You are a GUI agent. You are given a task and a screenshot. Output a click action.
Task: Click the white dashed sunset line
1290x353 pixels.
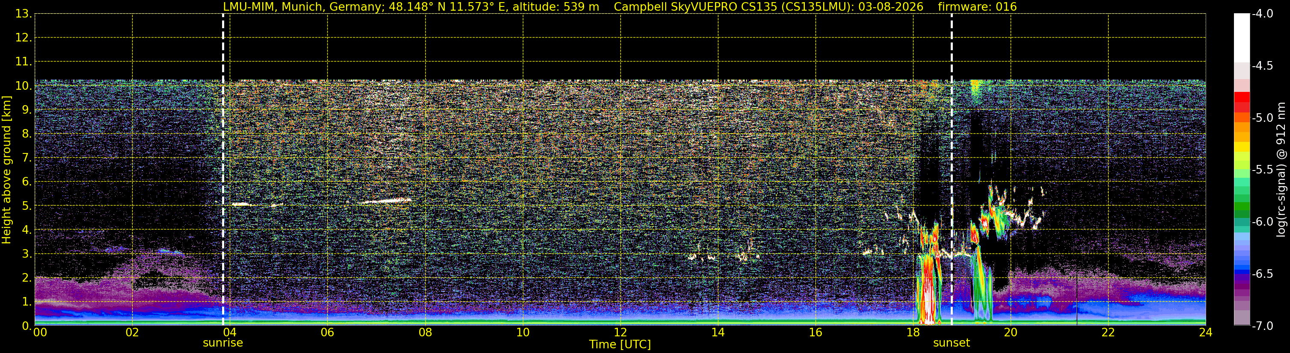(x=952, y=170)
